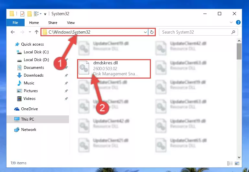Click the pin icon beside Downloads

pos(66,75)
